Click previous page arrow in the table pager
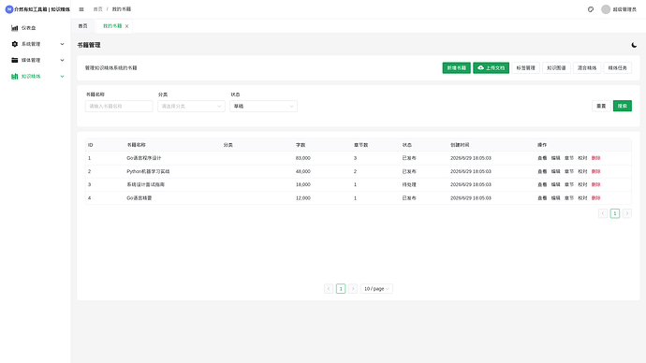 [603, 213]
